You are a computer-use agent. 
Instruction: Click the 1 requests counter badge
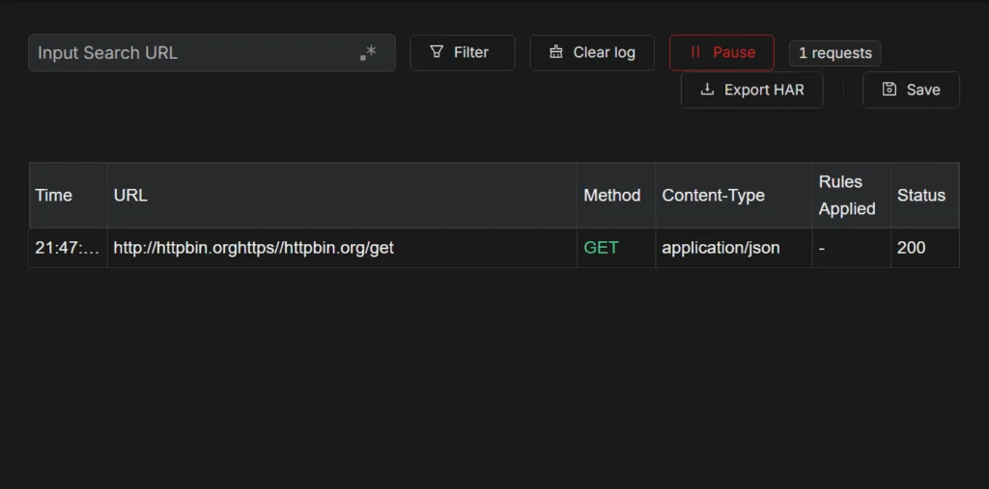(x=835, y=53)
